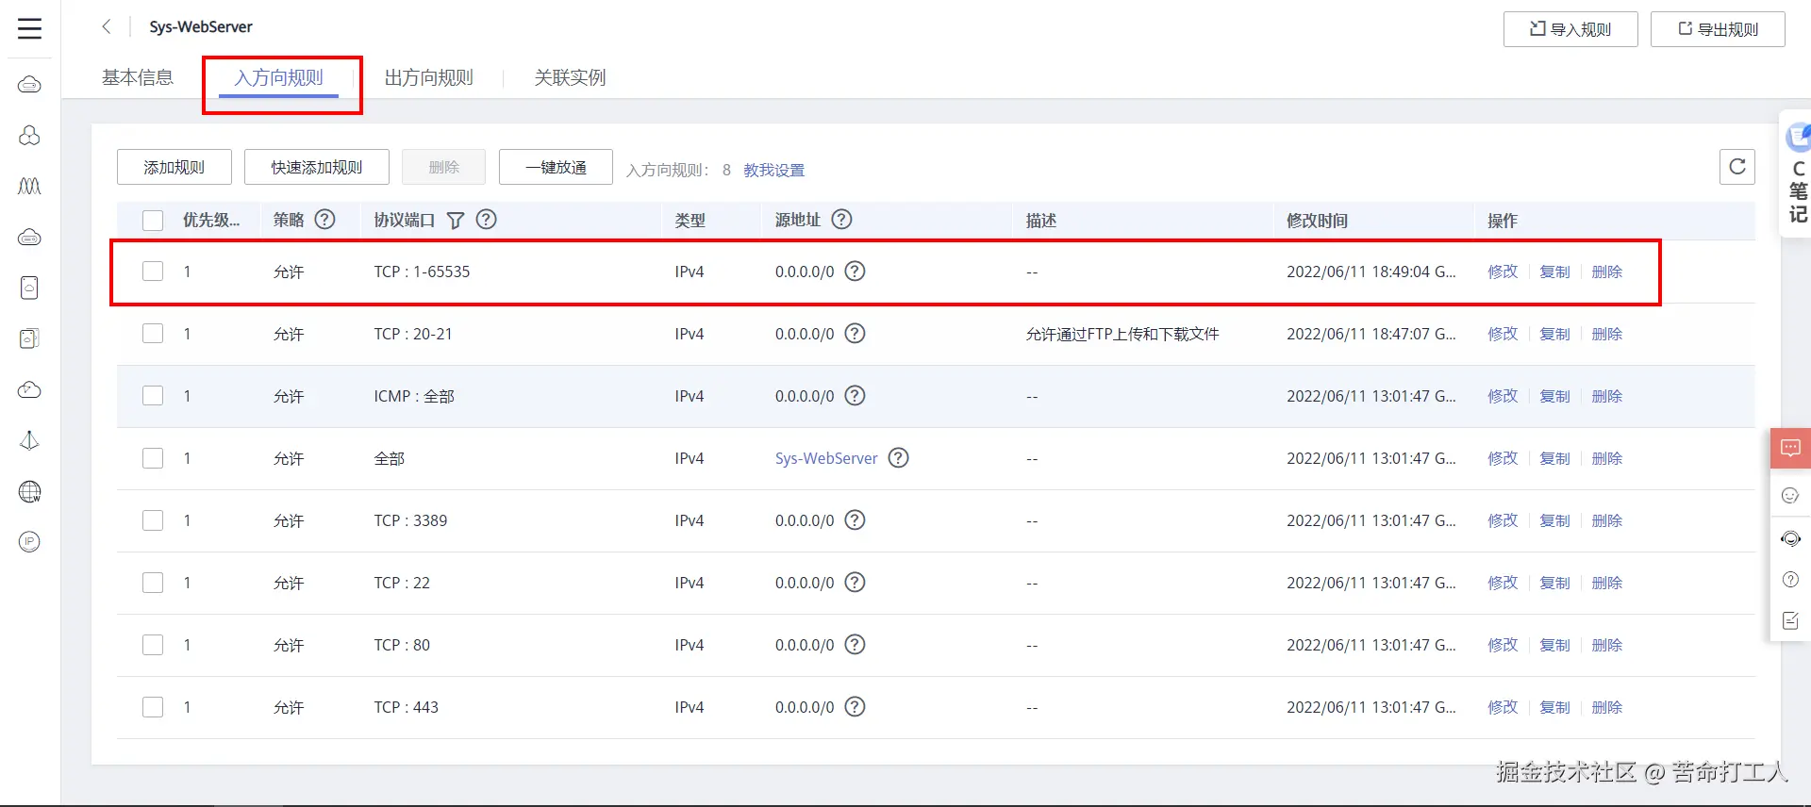Check the TCP : 1-65535 rule checkbox
The width and height of the screenshot is (1811, 807).
[153, 272]
